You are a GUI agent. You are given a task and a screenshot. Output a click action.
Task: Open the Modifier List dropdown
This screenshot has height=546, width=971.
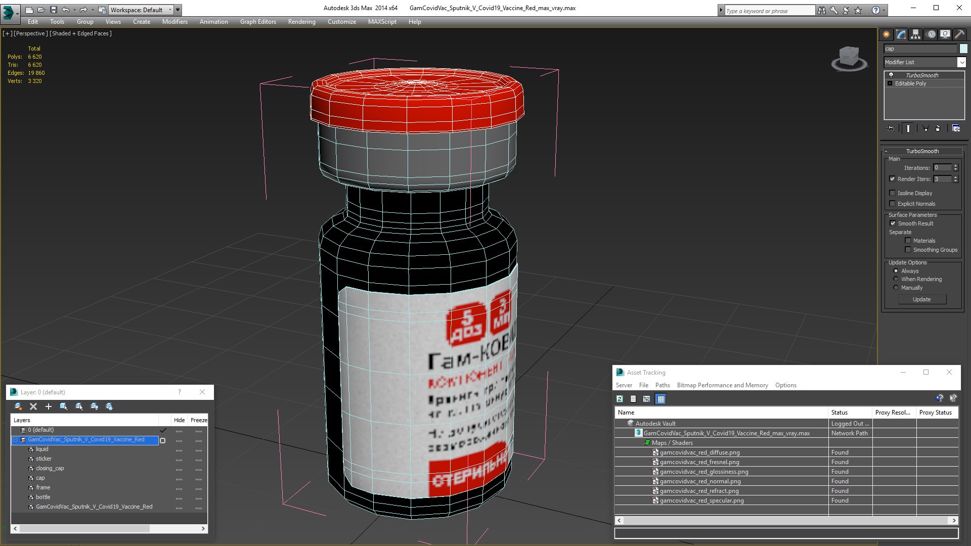[x=961, y=62]
